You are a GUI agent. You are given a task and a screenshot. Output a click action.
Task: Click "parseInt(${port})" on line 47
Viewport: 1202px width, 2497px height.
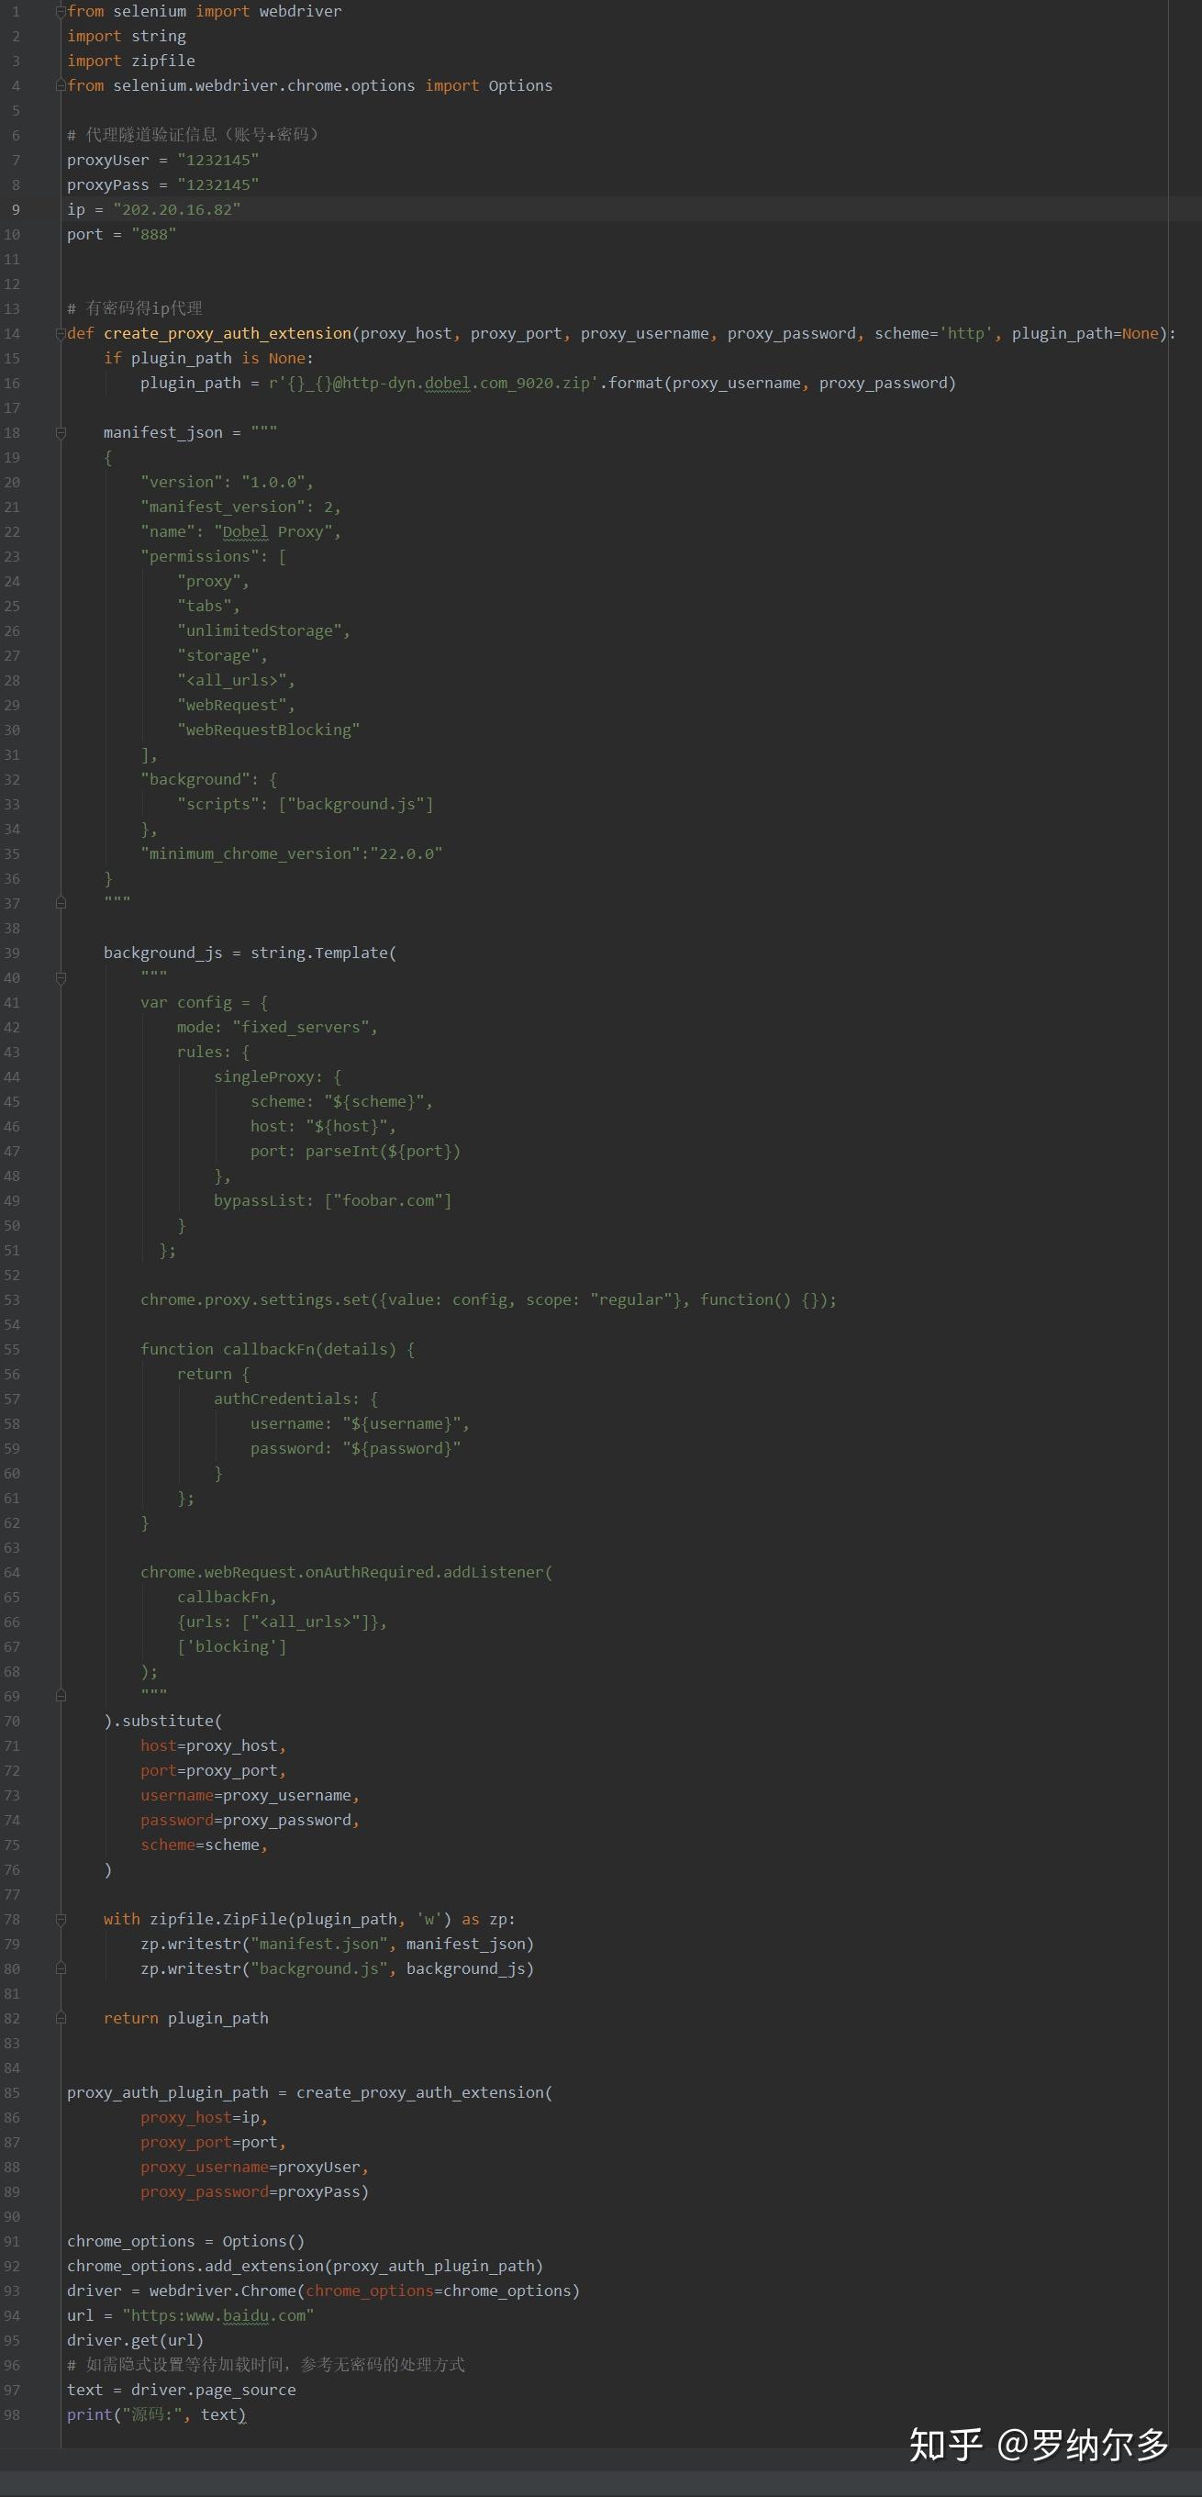point(383,1152)
